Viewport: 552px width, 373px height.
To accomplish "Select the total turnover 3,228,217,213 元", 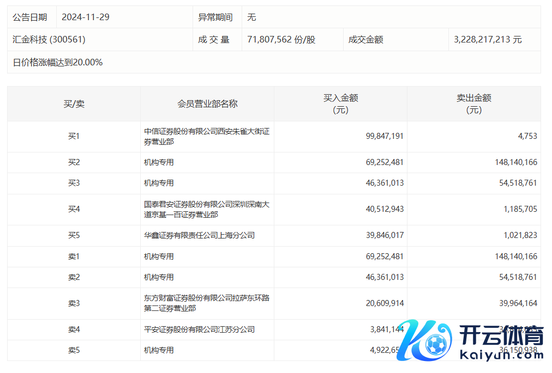I will 488,40.
